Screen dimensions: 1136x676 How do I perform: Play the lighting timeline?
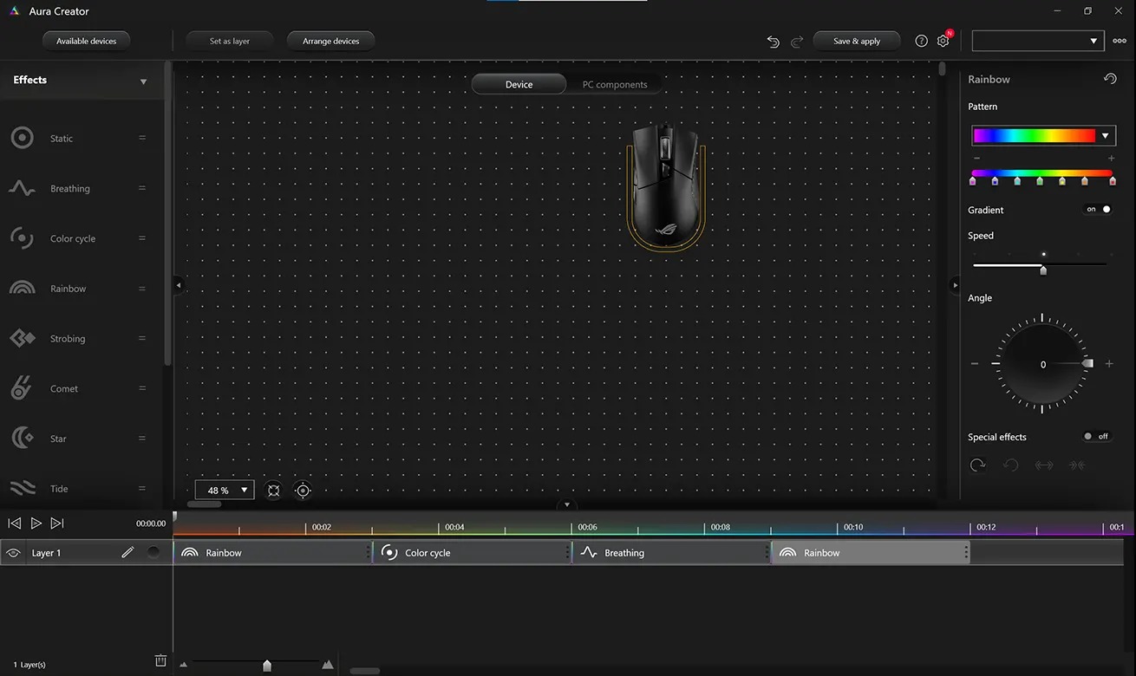pyautogui.click(x=36, y=523)
